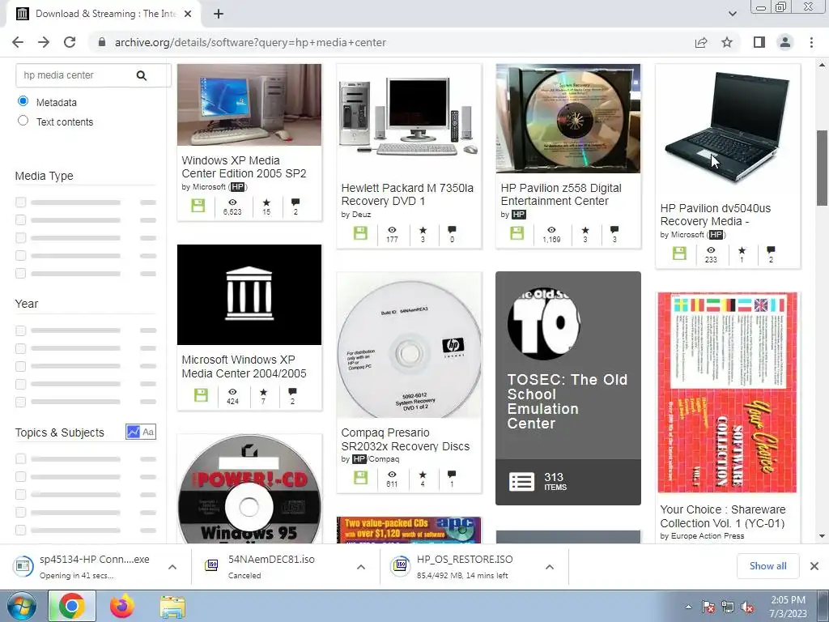
Task: Click the floppy software icon under Windows XP Media Center Edition 2005 SP2
Action: (198, 206)
